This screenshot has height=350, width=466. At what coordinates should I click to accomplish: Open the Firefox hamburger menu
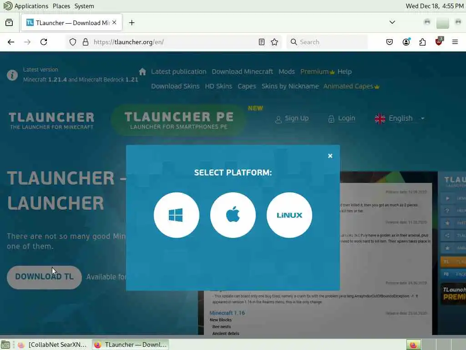pyautogui.click(x=455, y=42)
